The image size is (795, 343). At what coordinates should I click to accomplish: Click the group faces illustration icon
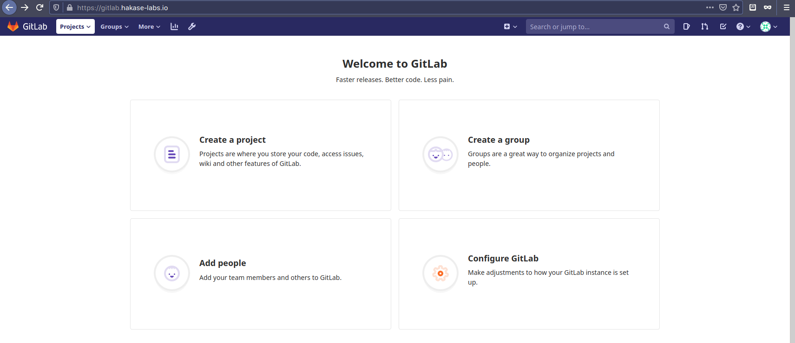coord(440,154)
